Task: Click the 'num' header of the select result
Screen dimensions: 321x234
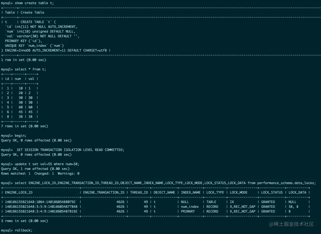Action: 18,79
